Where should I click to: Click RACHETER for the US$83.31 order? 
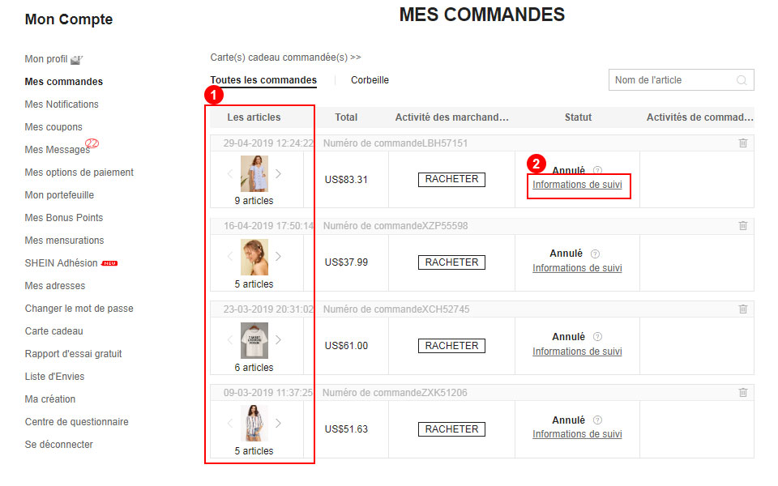click(451, 179)
